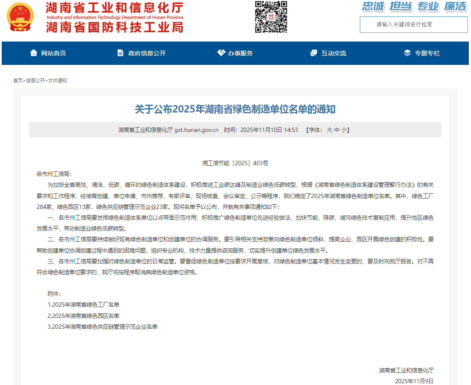This screenshot has width=471, height=385.
Task: Click the document icon beside 政府信息公开
Action: point(120,53)
